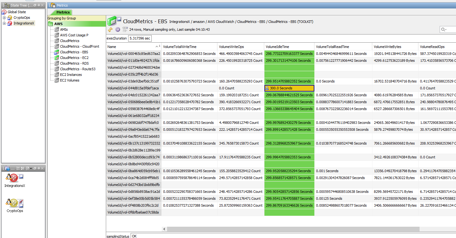Close the State Tree panel
Viewport: 456px width, 238px height.
(43, 5)
